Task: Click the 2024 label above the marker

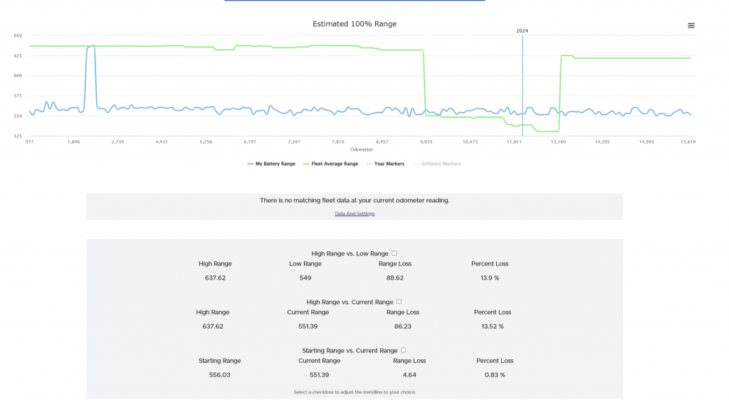Action: pos(522,31)
